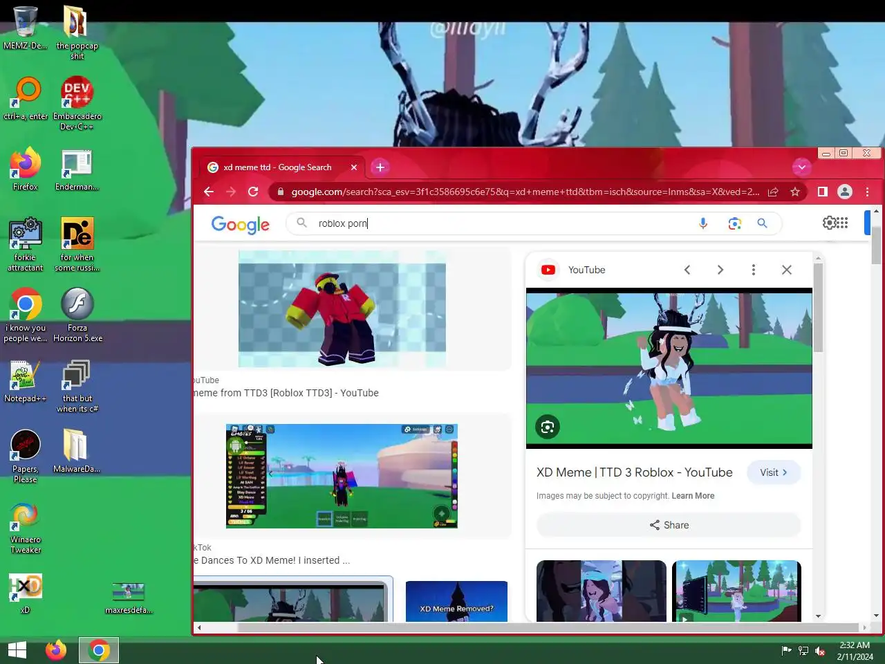Viewport: 885px width, 664px height.
Task: Select the Notepad++ desktop shortcut
Action: pyautogui.click(x=25, y=380)
